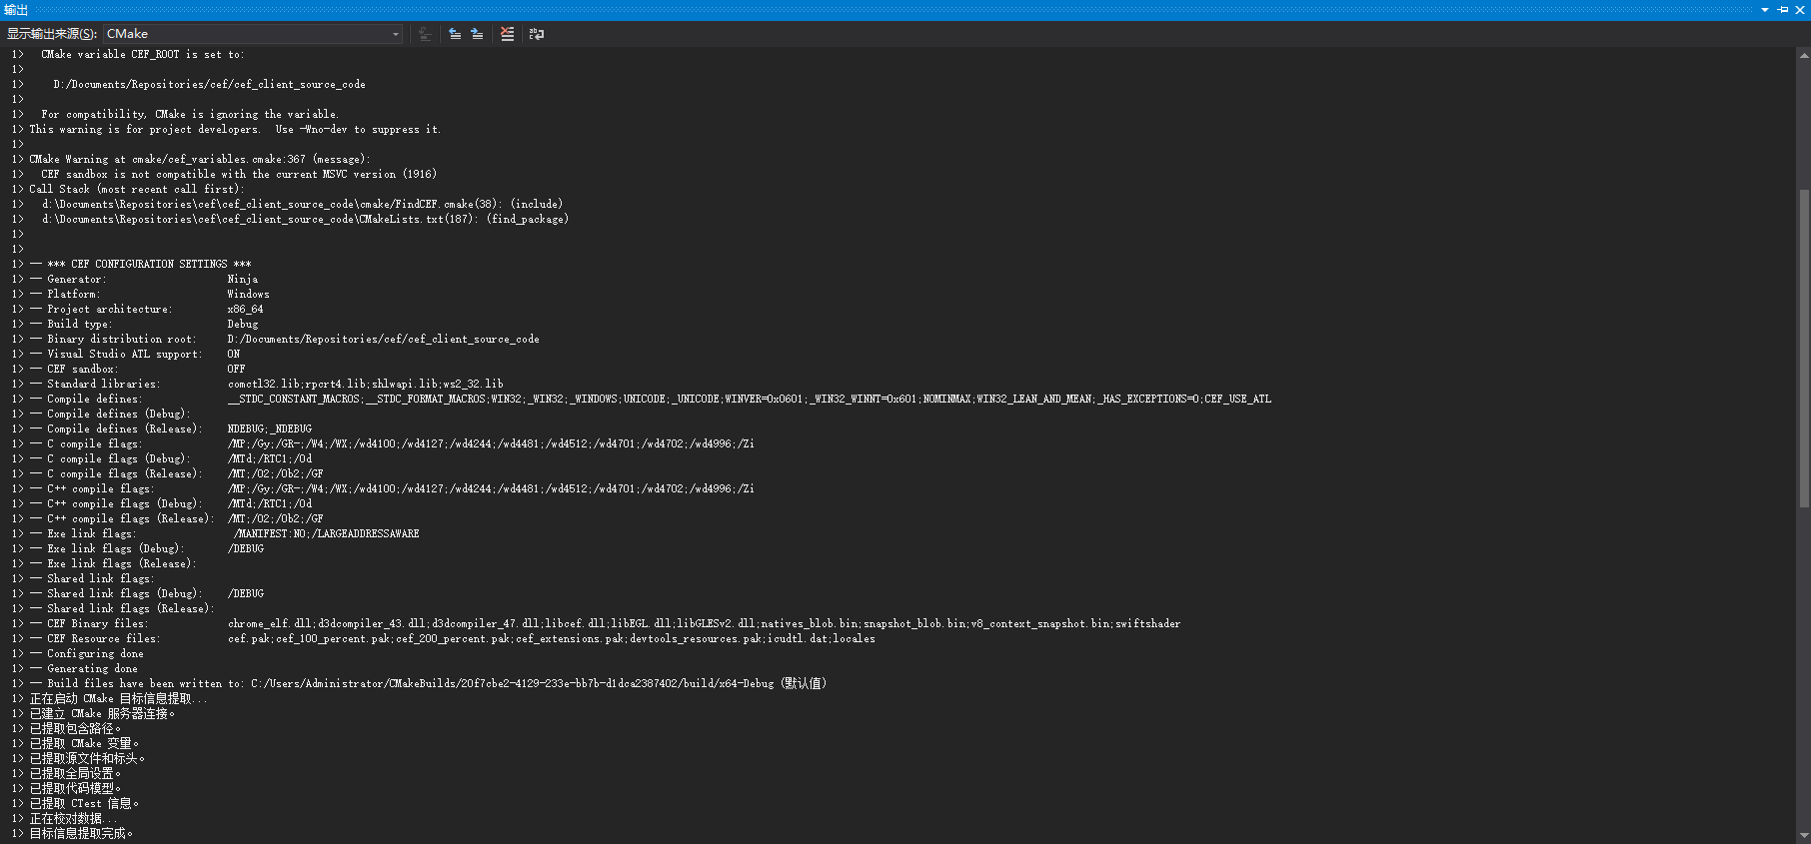The width and height of the screenshot is (1811, 844).
Task: Click the first-listed cef_client_source_code path line
Action: (x=210, y=85)
